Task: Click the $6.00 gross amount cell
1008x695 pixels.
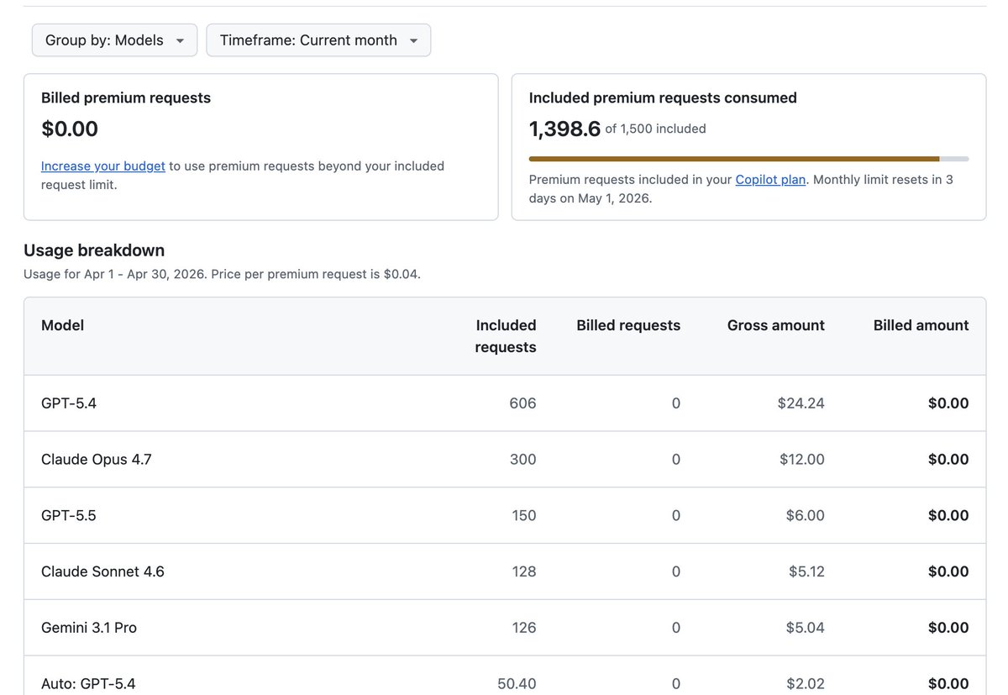Action: pyautogui.click(x=806, y=515)
